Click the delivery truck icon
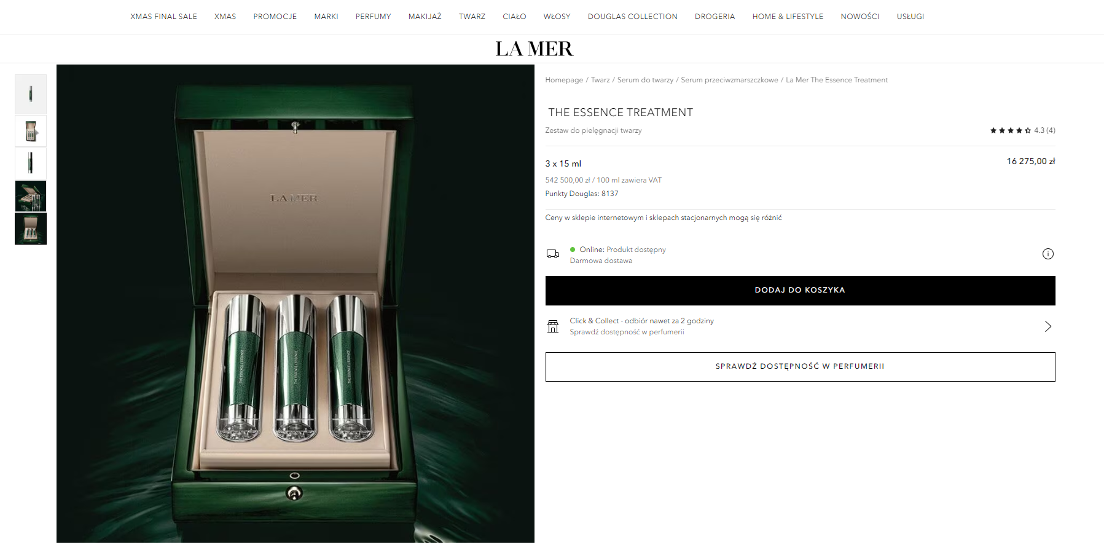The height and width of the screenshot is (547, 1104). [553, 254]
